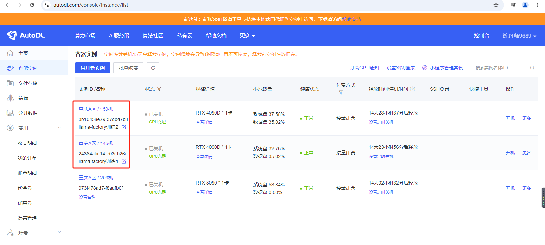Bookmark this page with star icon
This screenshot has width=545, height=245.
tap(496, 5)
